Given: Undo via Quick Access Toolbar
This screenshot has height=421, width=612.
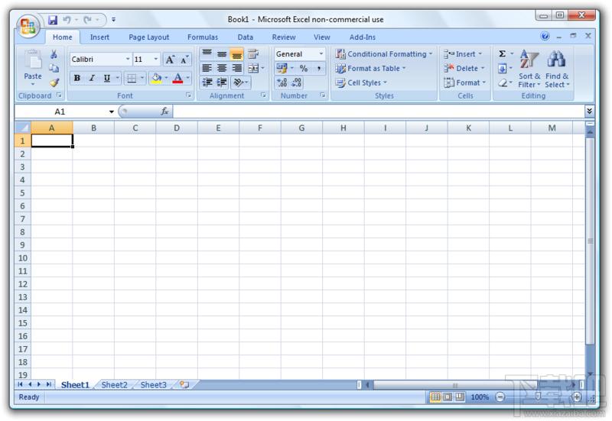Looking at the screenshot, I should (67, 20).
